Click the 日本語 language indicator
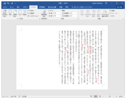This screenshot has width=126, height=98. [x=24, y=96]
